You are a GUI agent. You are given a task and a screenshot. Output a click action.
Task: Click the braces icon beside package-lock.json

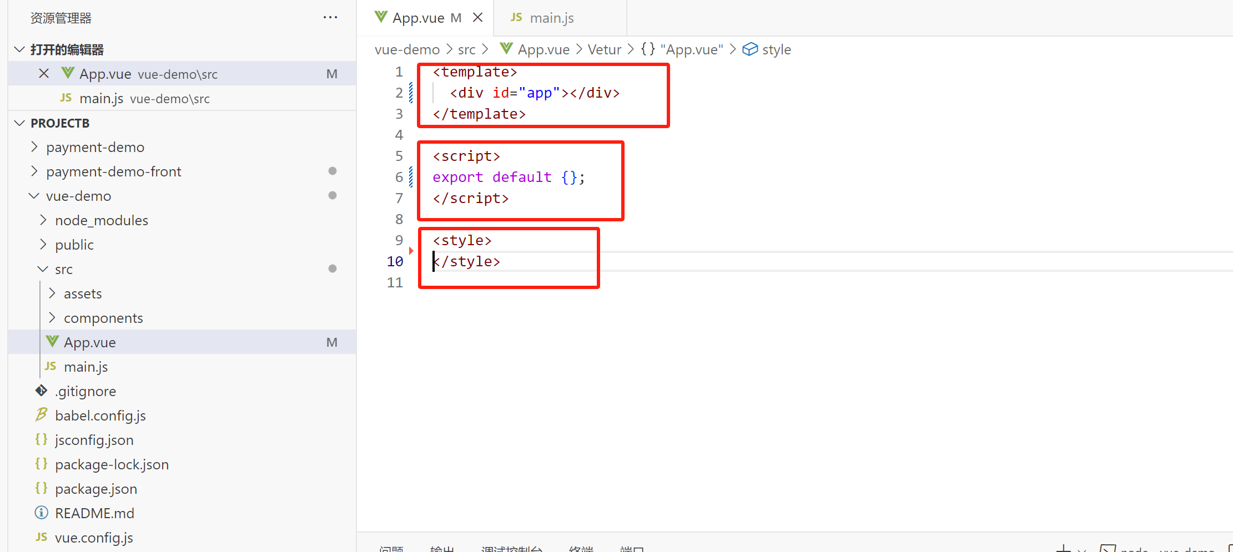(x=41, y=464)
